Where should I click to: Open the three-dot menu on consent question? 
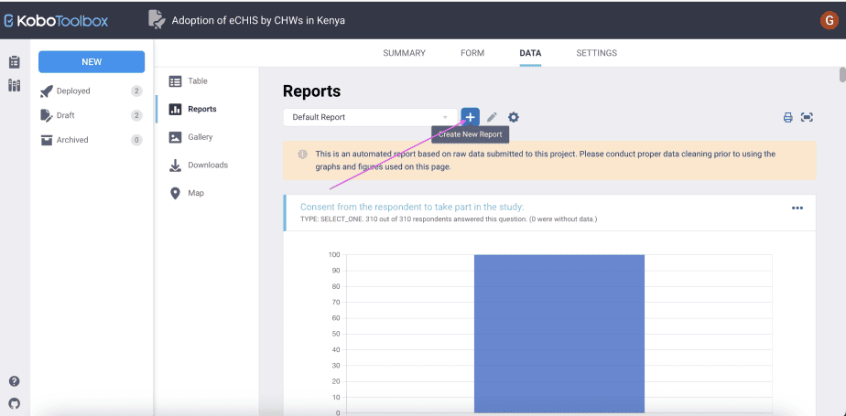pyautogui.click(x=797, y=208)
